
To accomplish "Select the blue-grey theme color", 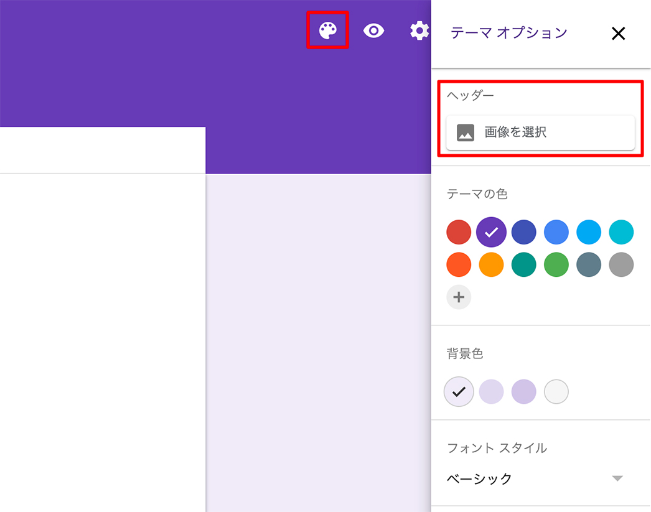I will (588, 265).
